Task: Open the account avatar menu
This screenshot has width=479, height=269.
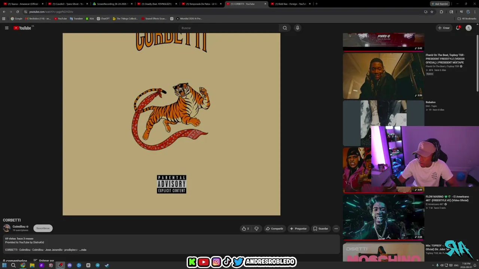Action: (x=469, y=28)
